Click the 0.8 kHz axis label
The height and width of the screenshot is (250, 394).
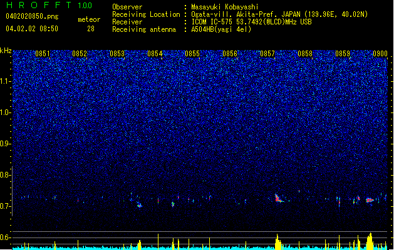(5, 175)
